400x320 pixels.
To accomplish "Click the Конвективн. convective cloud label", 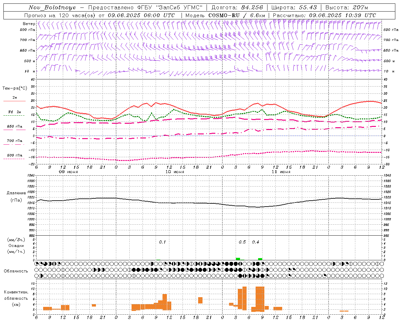I will pyautogui.click(x=16, y=292).
